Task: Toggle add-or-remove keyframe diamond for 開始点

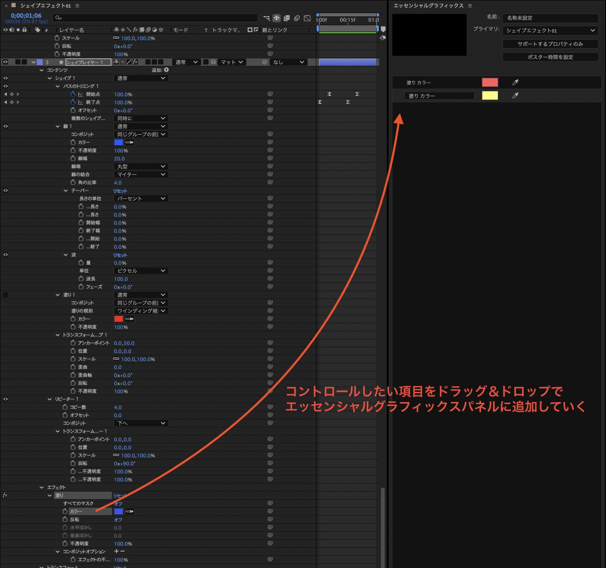Action: click(x=12, y=94)
